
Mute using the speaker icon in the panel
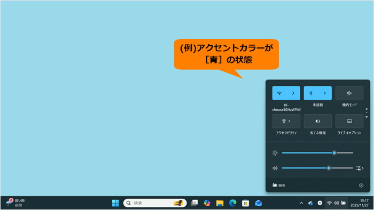(x=275, y=168)
